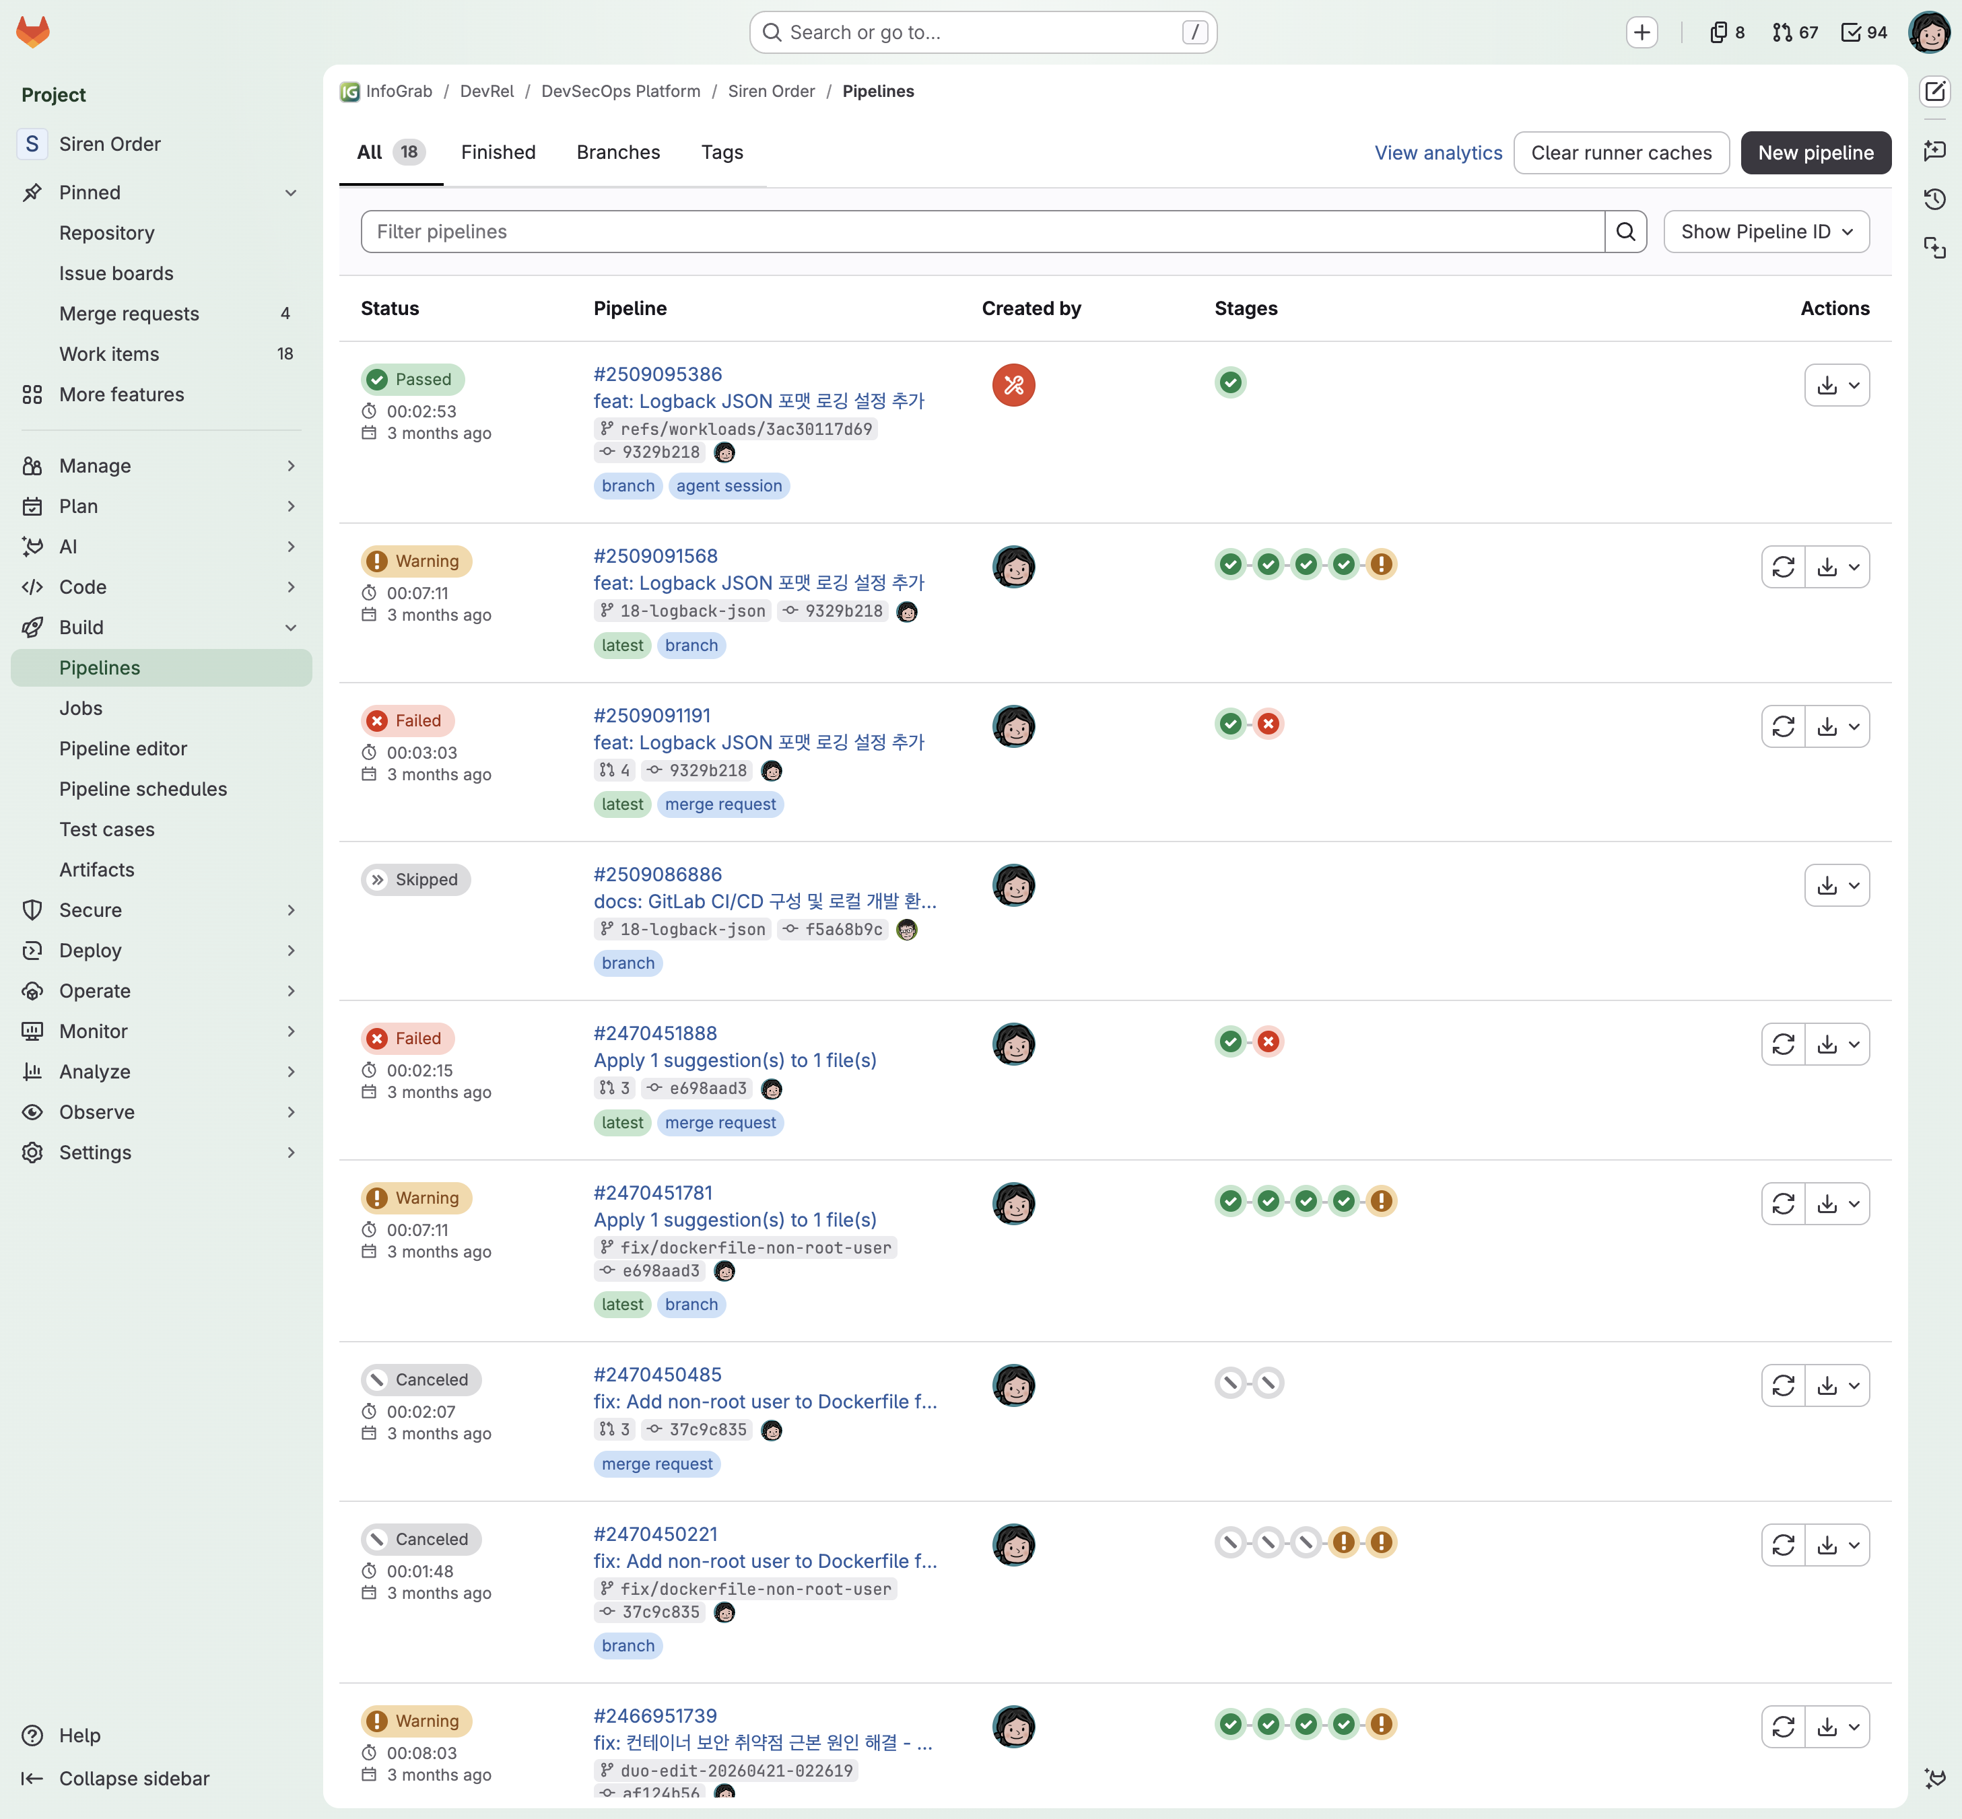Open commit e698aad3 of pipeline #2470451888

[x=708, y=1089]
